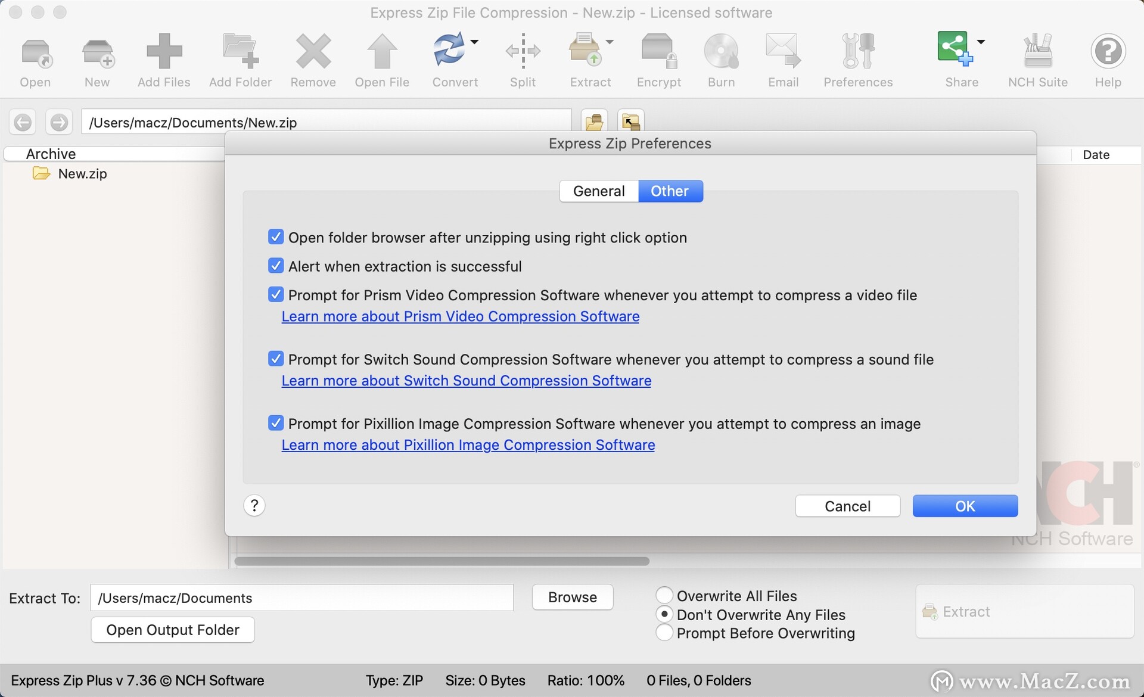The image size is (1144, 697).
Task: Click status bar text '0 Files, 0 Folders'
Action: click(x=699, y=680)
